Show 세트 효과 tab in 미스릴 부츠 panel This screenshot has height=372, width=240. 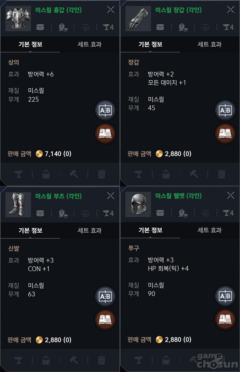coord(90,230)
